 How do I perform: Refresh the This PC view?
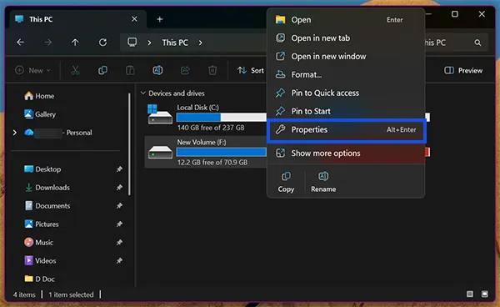[x=102, y=43]
